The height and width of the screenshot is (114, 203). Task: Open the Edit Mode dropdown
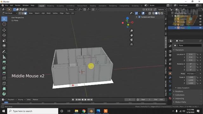pos(10,13)
